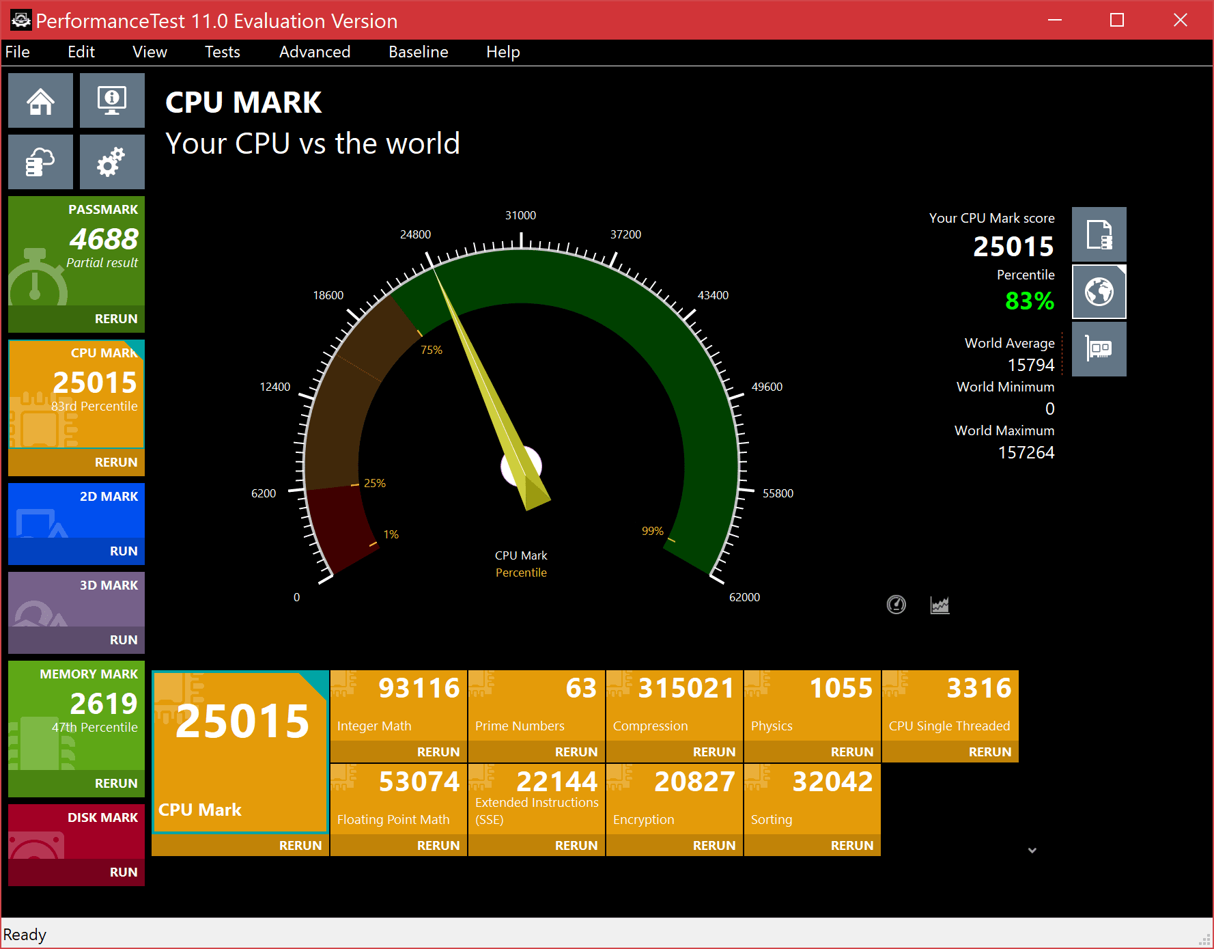Select the 2D Mark tile
The width and height of the screenshot is (1214, 949).
coord(76,510)
